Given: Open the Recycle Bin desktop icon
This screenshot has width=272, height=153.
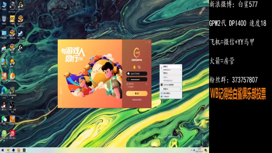Looking at the screenshot, I should (4, 19).
